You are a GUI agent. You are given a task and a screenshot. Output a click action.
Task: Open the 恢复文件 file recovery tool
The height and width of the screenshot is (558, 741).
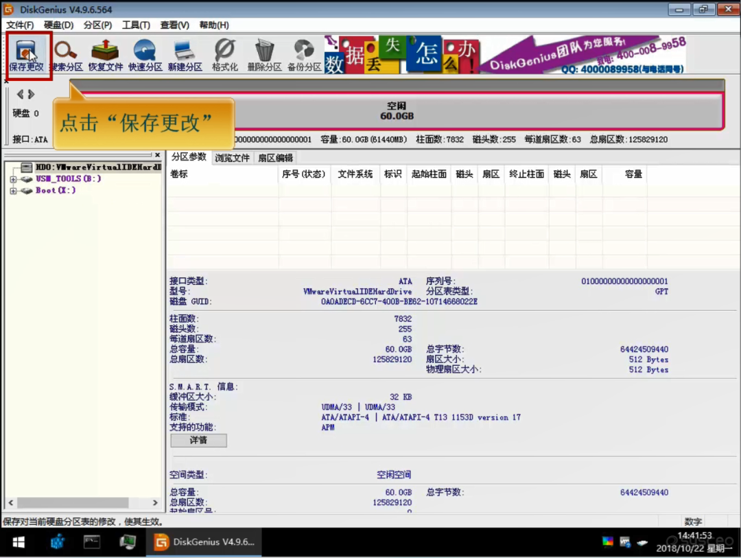(x=105, y=55)
